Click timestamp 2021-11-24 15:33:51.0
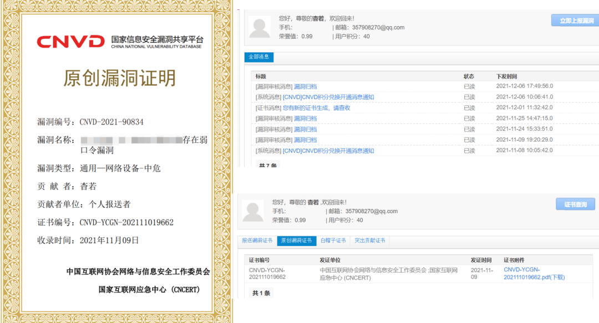The width and height of the screenshot is (599, 323). point(524,129)
